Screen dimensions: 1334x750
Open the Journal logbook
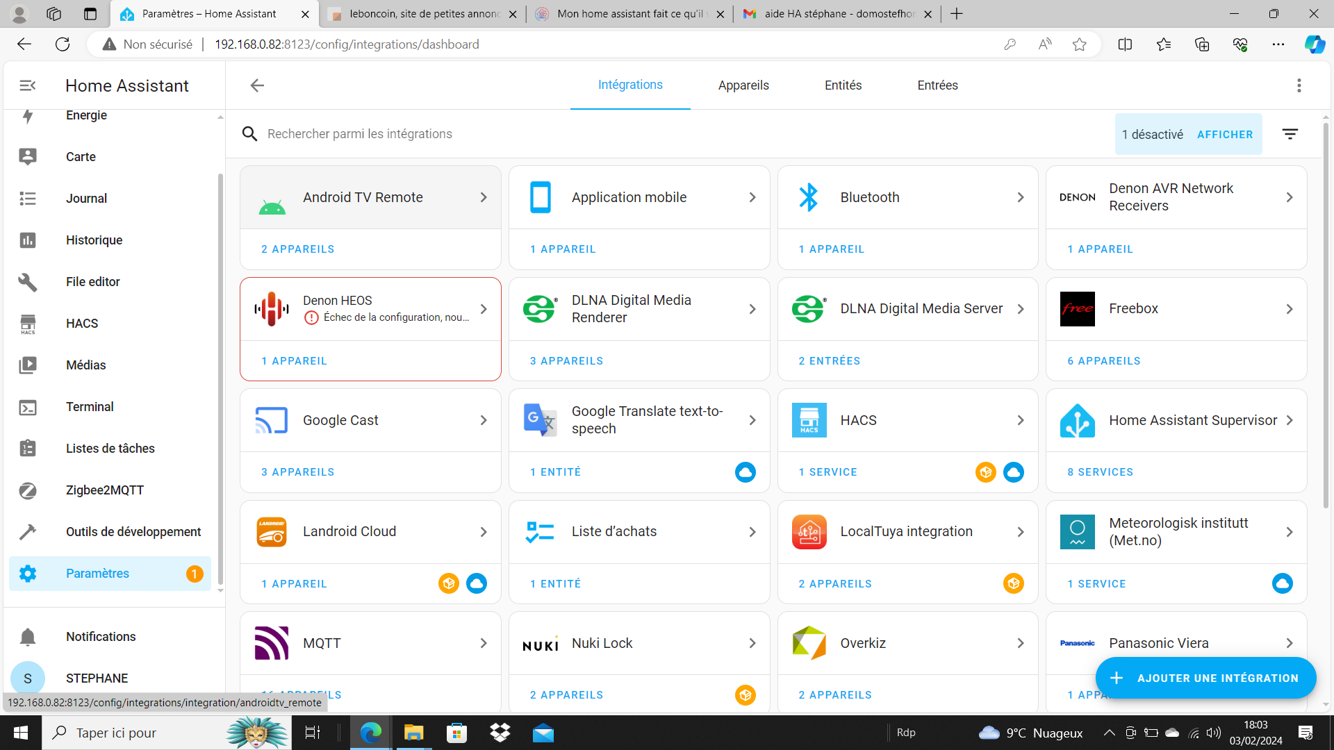click(x=110, y=199)
